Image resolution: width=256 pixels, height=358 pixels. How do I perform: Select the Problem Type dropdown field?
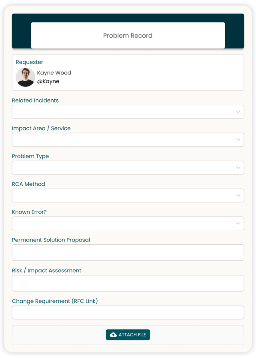pyautogui.click(x=128, y=167)
